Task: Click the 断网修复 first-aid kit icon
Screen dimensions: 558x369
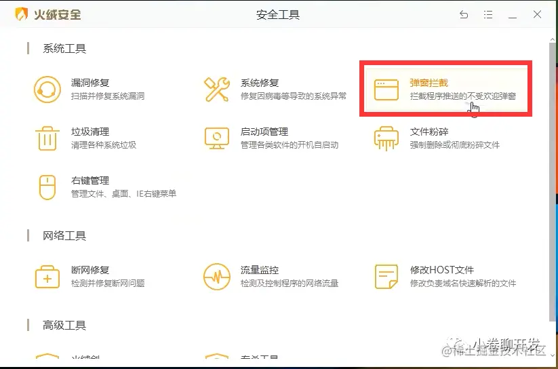Action: click(47, 277)
